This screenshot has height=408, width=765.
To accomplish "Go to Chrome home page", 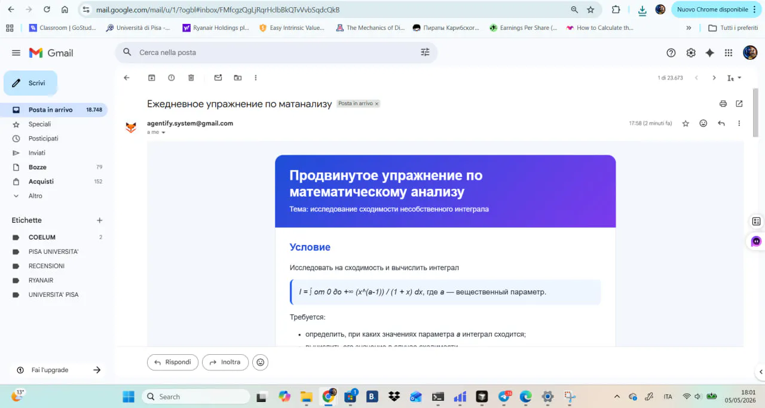I will [65, 10].
